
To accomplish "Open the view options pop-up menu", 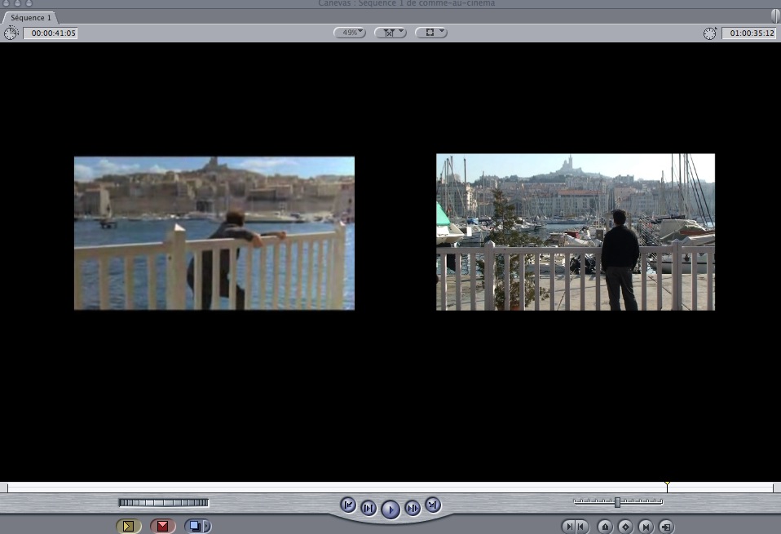I will coord(431,33).
